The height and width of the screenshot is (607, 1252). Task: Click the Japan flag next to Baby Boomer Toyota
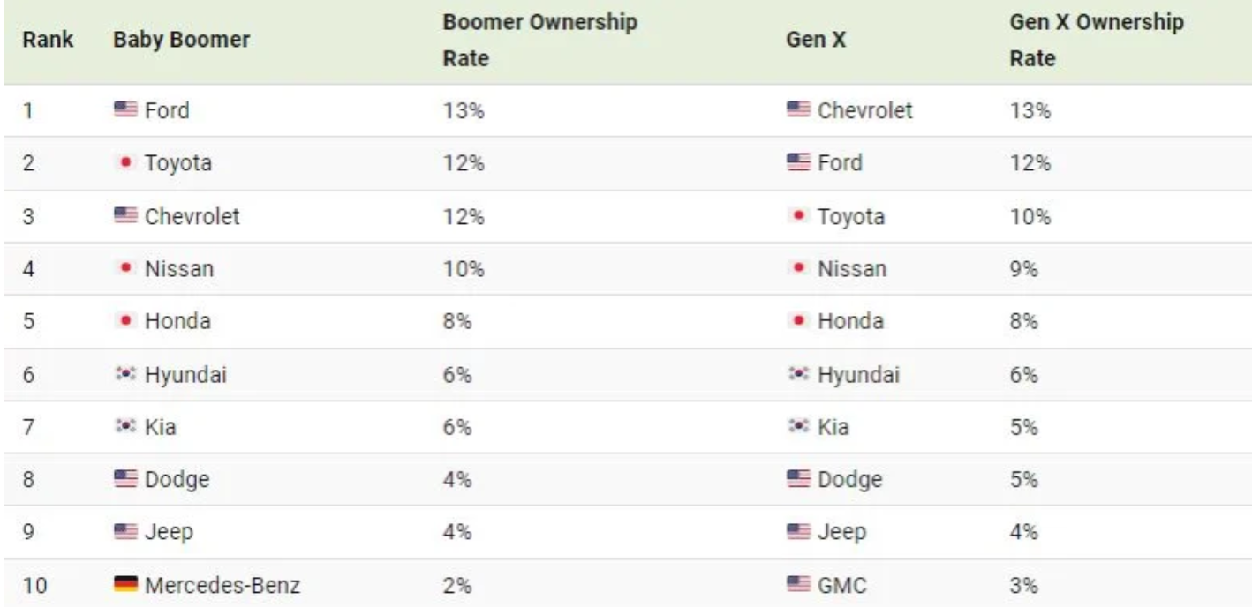point(125,163)
